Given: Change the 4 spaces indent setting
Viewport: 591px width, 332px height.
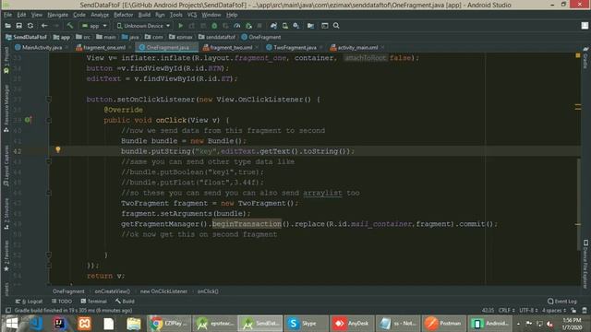Looking at the screenshot, I should pos(554,311).
